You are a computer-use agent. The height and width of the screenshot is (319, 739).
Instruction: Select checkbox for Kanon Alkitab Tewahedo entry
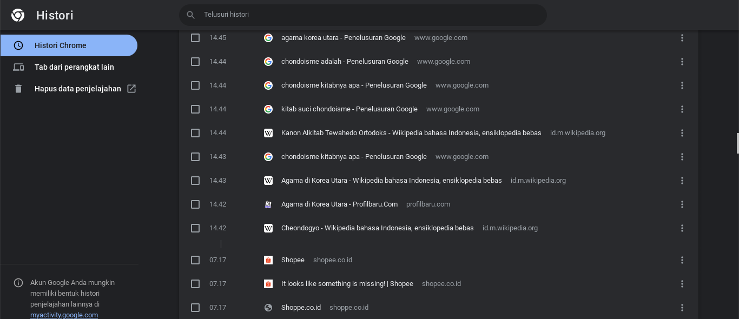[x=195, y=133]
